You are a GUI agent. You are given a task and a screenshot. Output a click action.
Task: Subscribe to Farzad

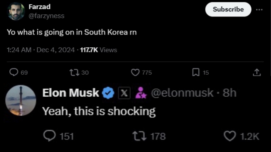(228, 9)
